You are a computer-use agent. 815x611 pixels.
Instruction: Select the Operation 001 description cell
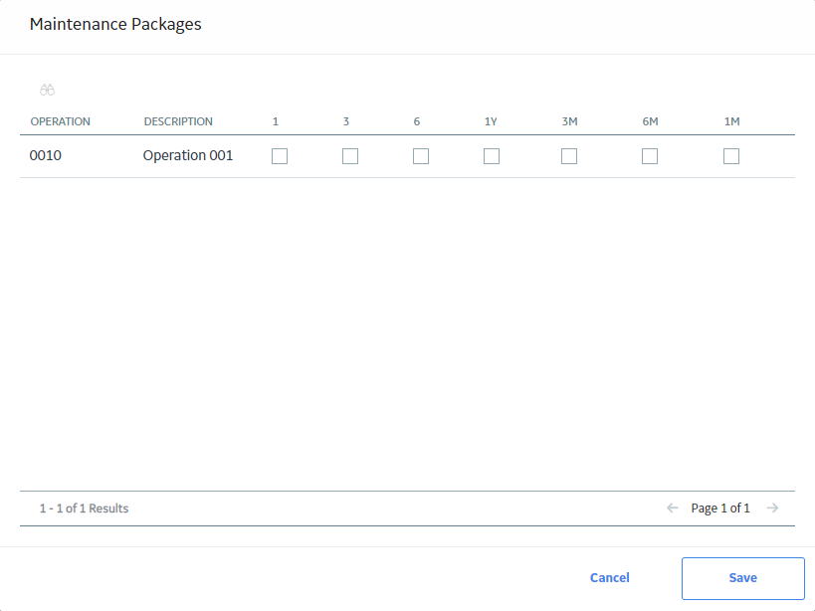tap(188, 155)
